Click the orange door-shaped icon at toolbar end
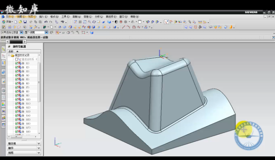Viewport: 275px width, 160px height. tap(231, 27)
